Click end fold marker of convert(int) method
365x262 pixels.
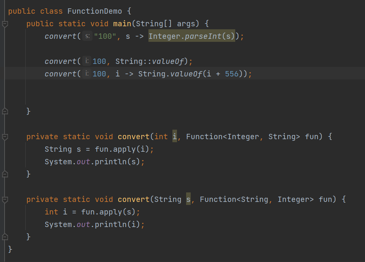click(5, 174)
